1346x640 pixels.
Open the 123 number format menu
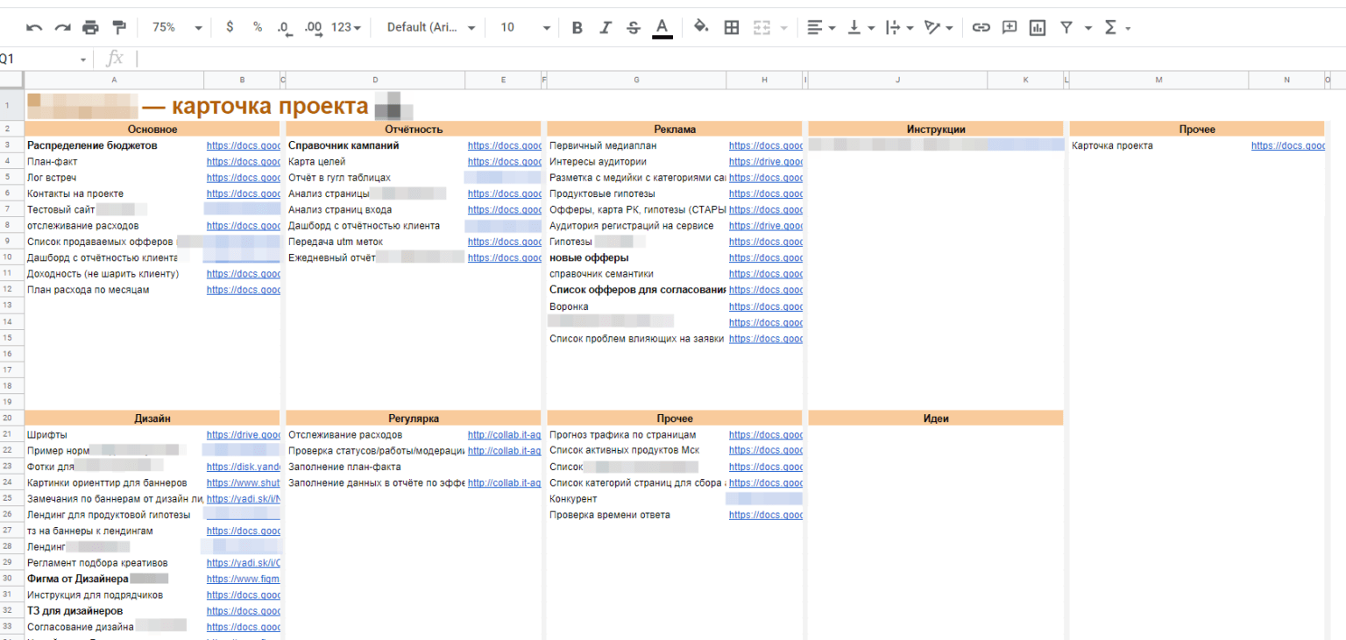pos(346,27)
